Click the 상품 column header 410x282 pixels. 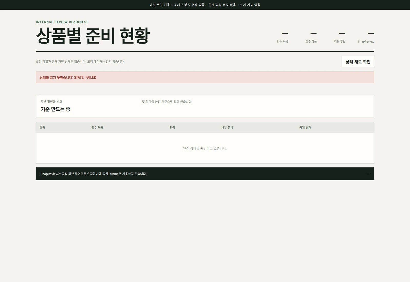pyautogui.click(x=43, y=127)
